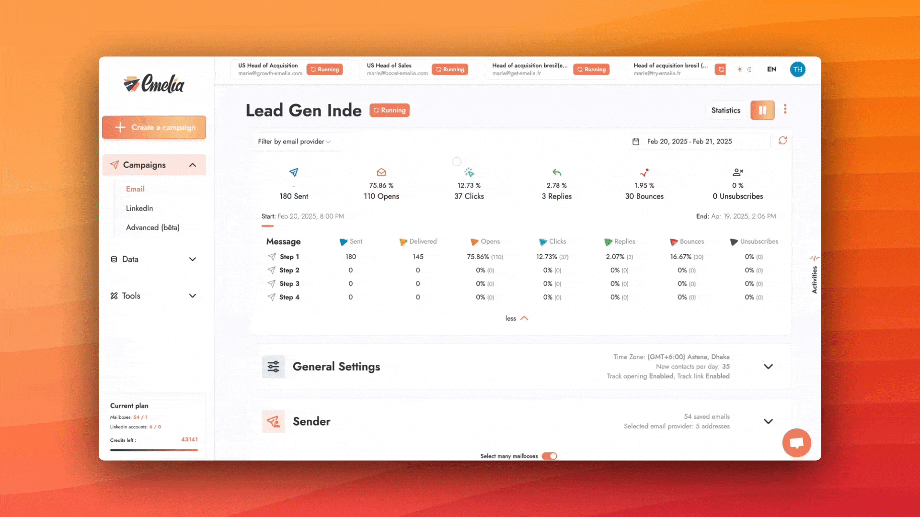Select the LinkedIn tab under Campaigns
Viewport: 920px width, 517px height.
[x=139, y=208]
